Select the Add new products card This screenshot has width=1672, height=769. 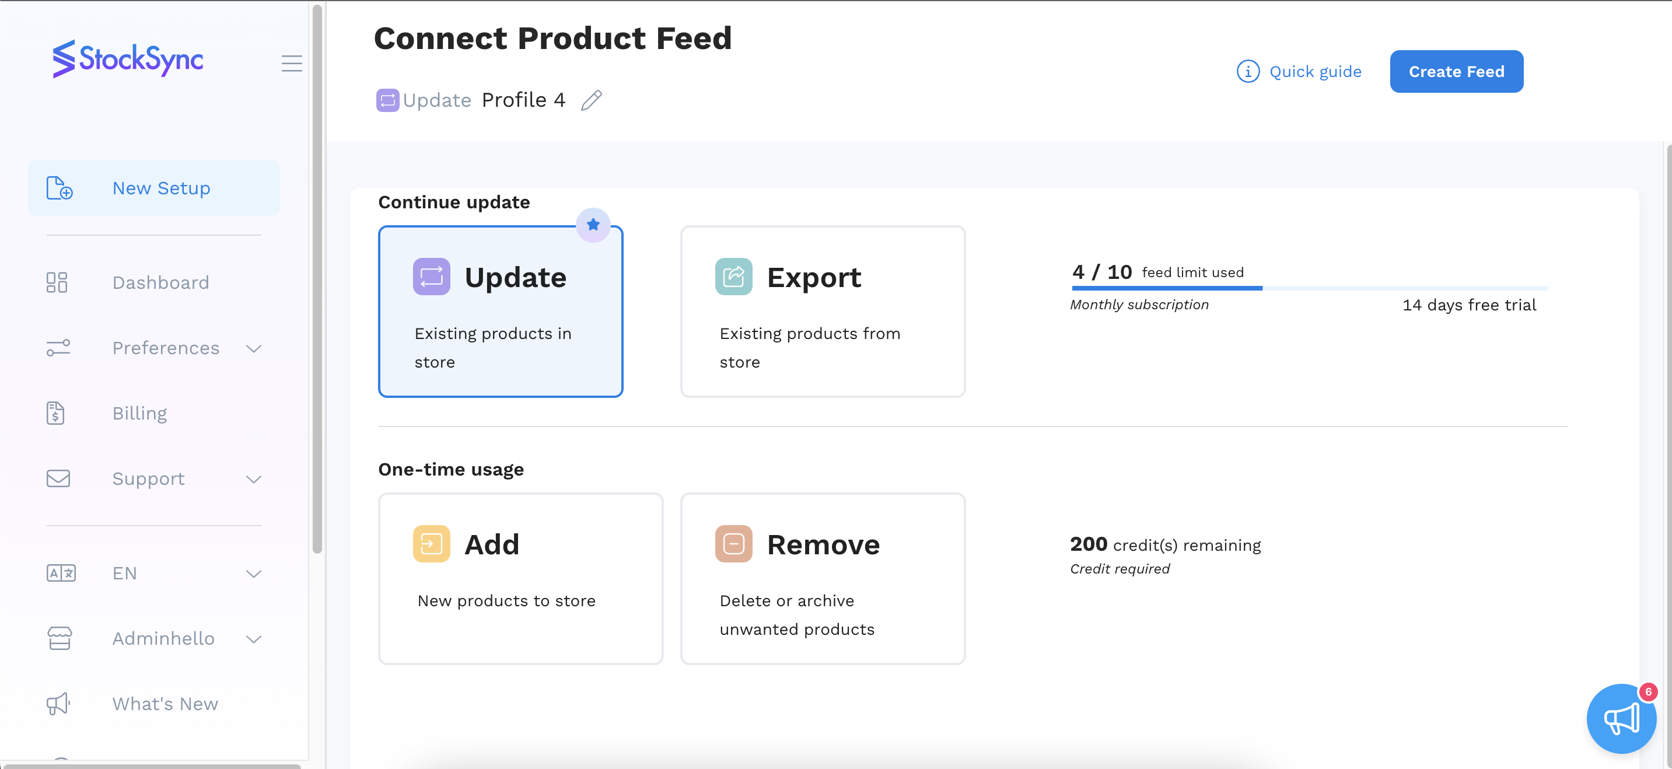pos(520,578)
